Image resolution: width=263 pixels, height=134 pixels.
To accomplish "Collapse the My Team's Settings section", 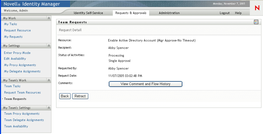I will 49,108.
